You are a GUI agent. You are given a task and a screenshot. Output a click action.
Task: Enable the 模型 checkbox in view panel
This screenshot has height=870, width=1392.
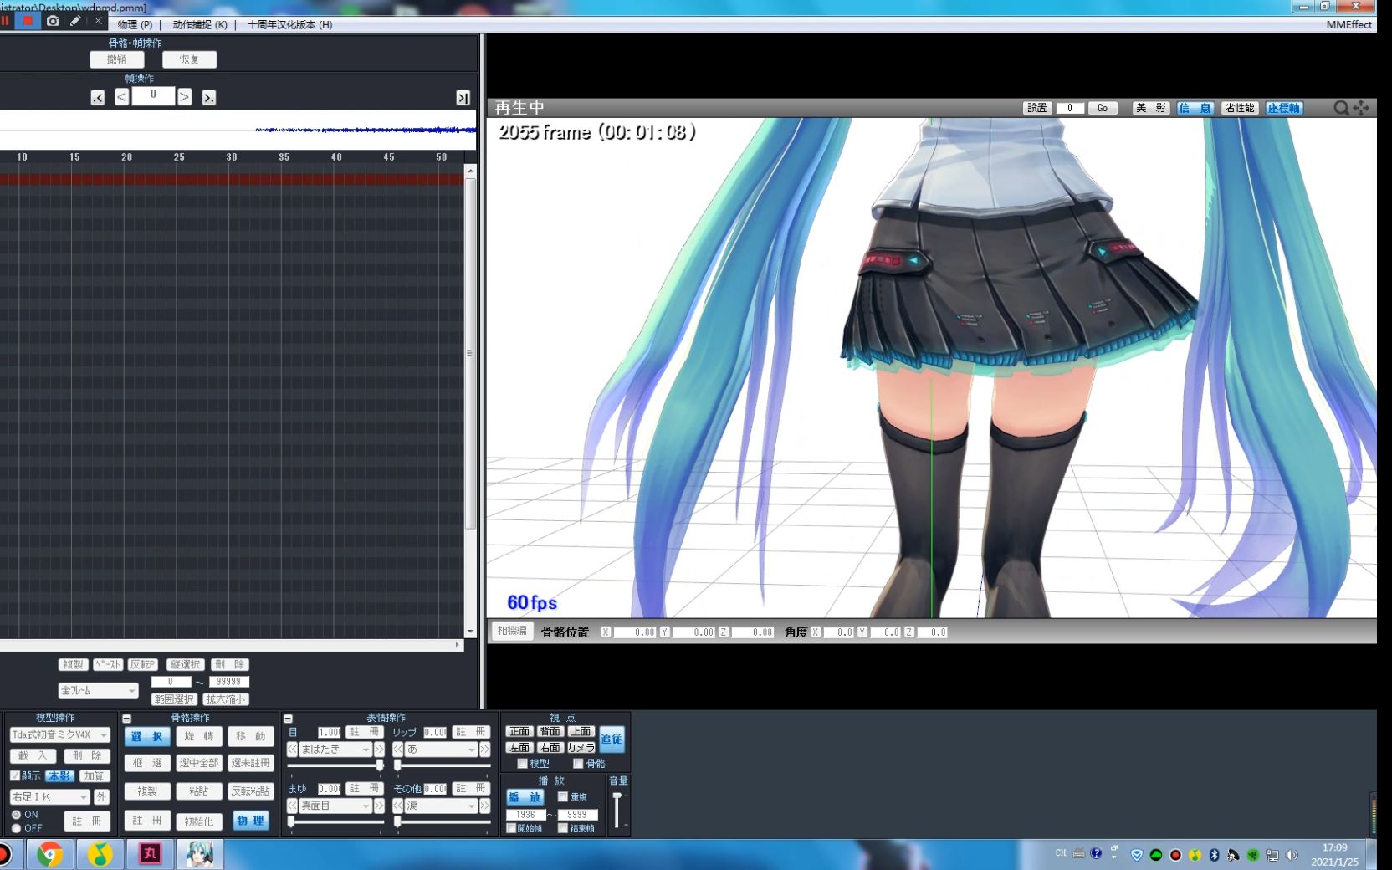[x=522, y=764]
